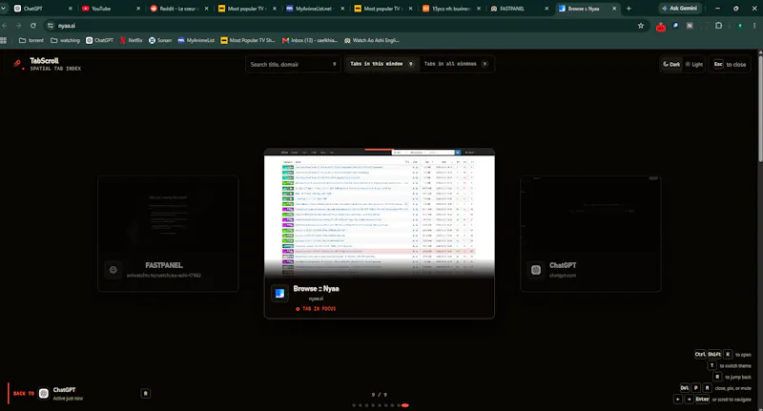Image resolution: width=763 pixels, height=411 pixels.
Task: Switch to the FASTPANEL browser tab
Action: click(519, 9)
